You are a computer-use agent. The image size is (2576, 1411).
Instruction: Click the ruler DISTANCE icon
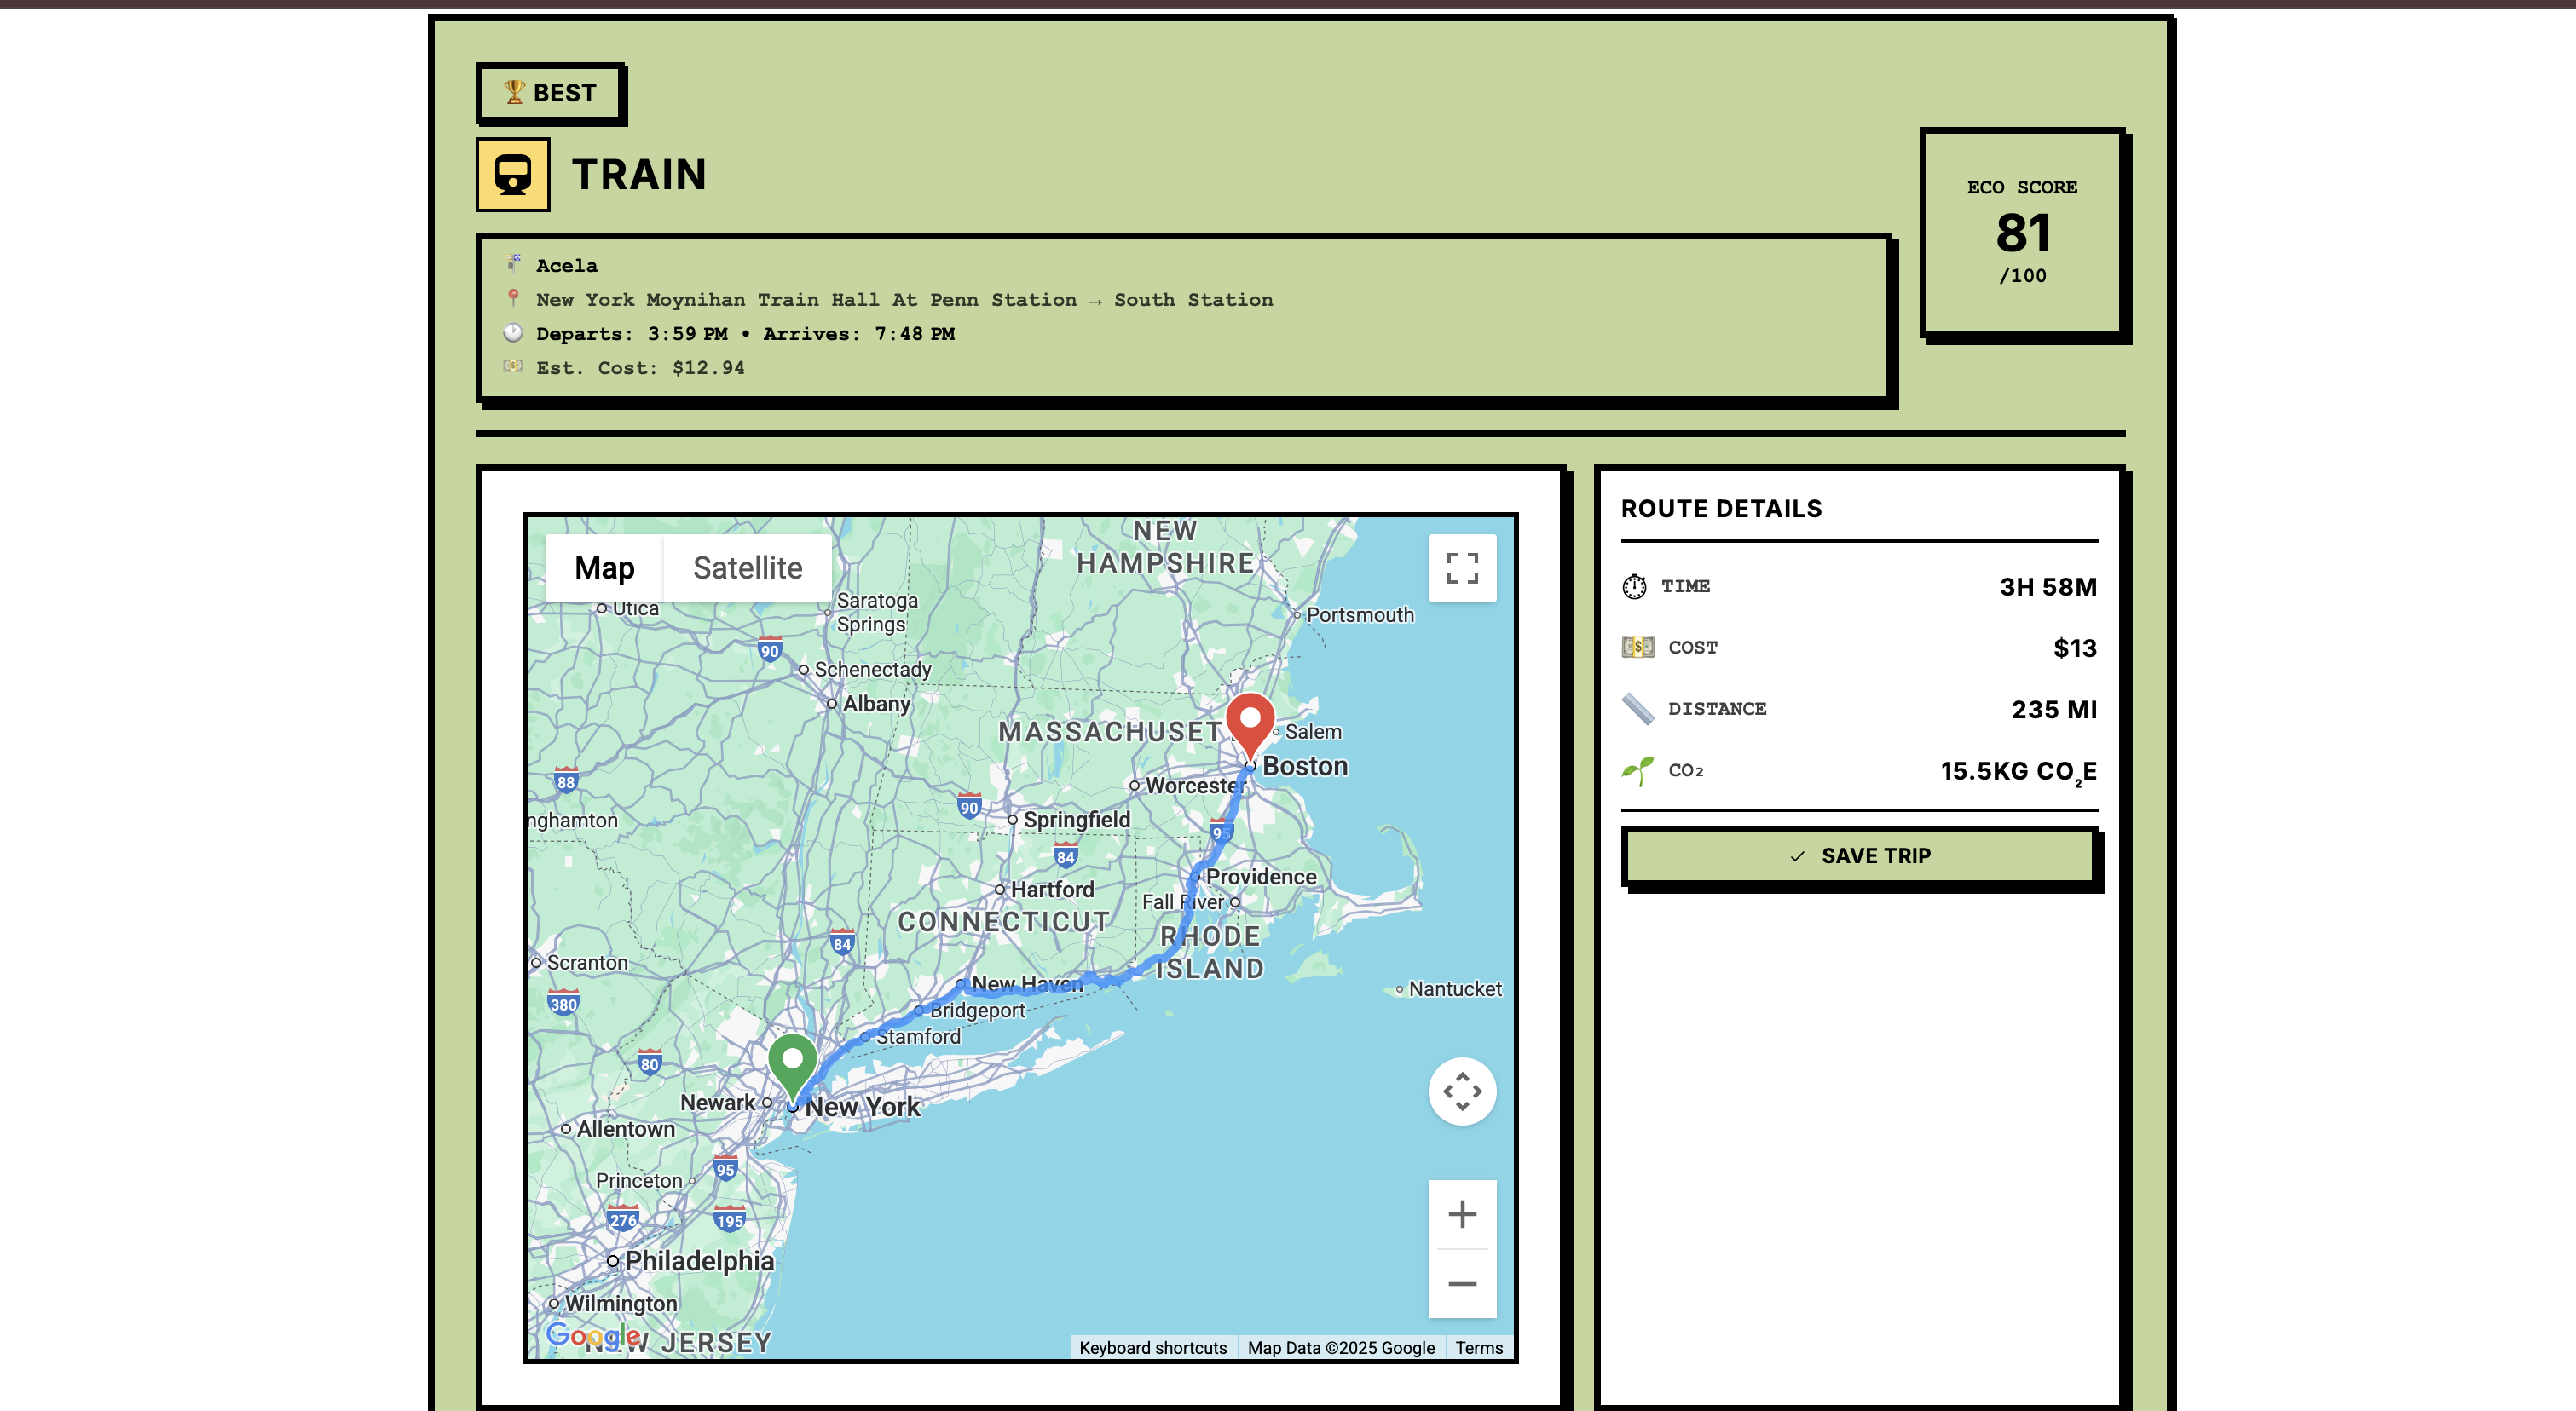pyautogui.click(x=1637, y=709)
